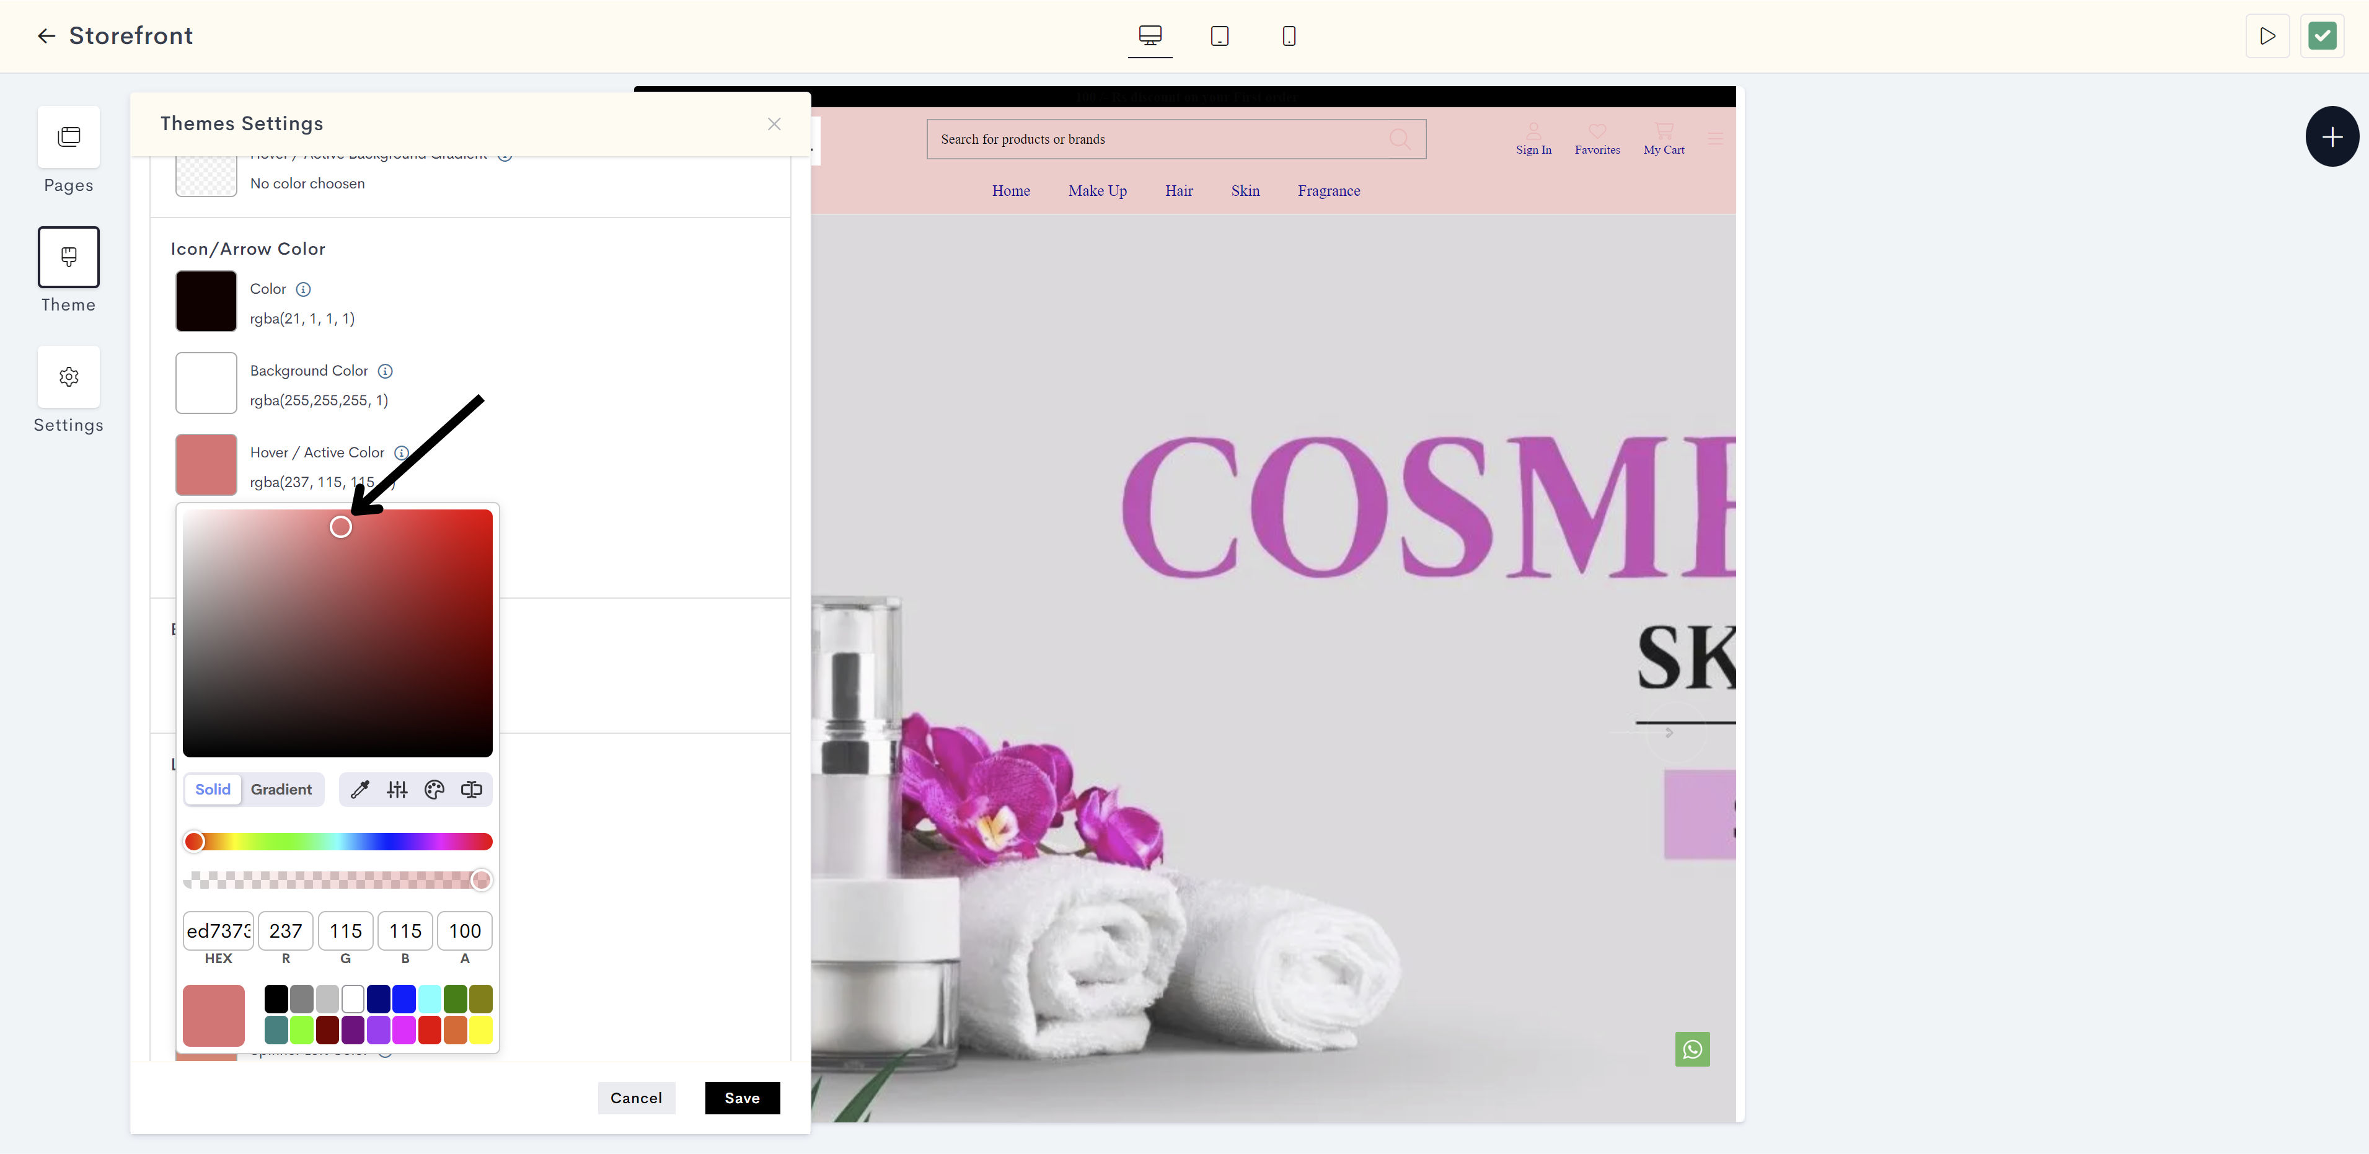
Task: Open the Home menu item
Action: [x=1011, y=192]
